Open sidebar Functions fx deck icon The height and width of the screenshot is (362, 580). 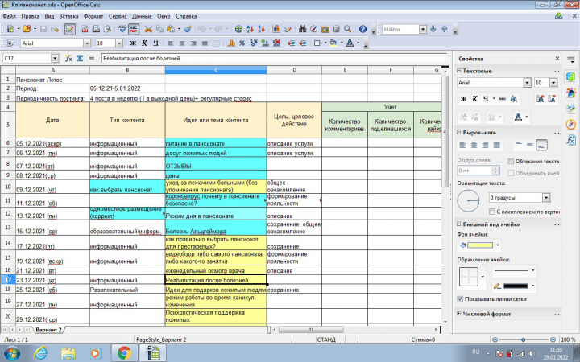pyautogui.click(x=571, y=140)
